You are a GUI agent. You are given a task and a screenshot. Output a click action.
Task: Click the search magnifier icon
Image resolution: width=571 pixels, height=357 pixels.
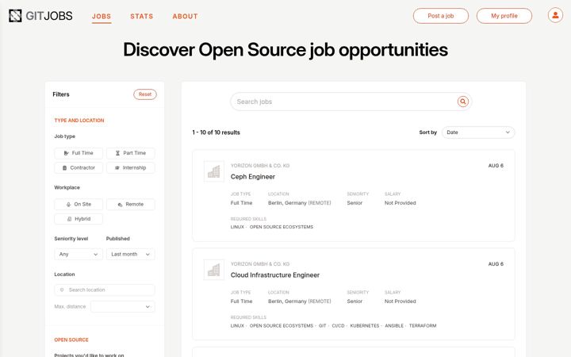[462, 102]
